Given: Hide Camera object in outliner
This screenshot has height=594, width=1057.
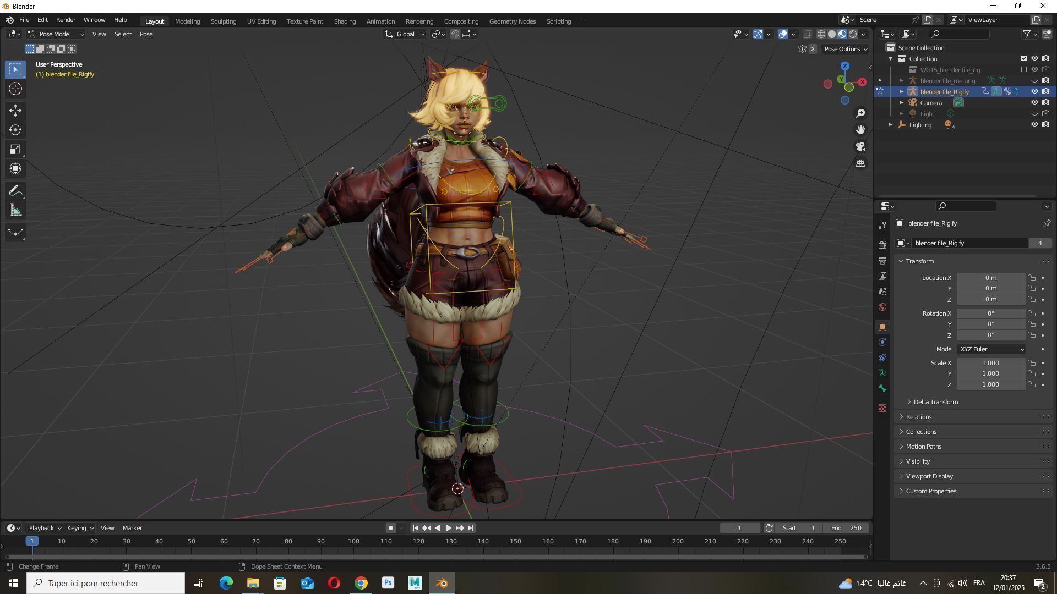Looking at the screenshot, I should pos(1034,103).
